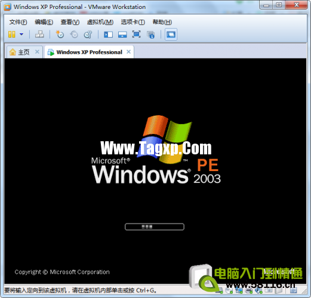Close the Windows XP Professional tab
Image resolution: width=311 pixels, height=298 pixels.
(129, 52)
